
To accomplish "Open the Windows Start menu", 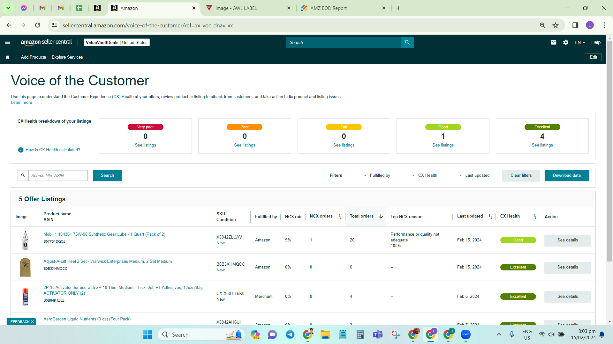I will click(148, 334).
